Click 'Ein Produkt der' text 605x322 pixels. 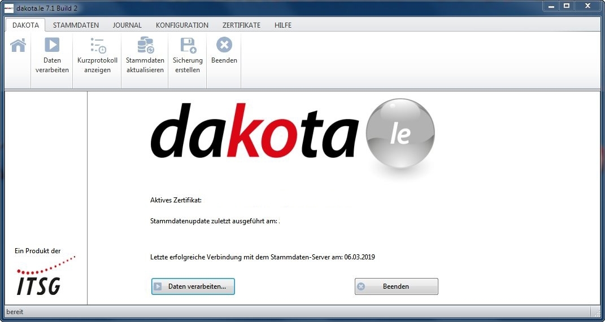[x=37, y=251]
